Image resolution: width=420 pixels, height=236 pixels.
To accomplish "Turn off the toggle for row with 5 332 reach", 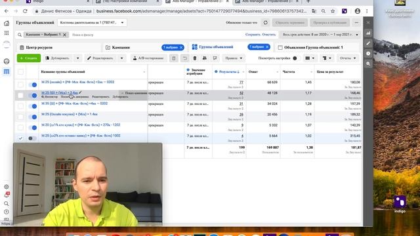I will pos(32,128).
